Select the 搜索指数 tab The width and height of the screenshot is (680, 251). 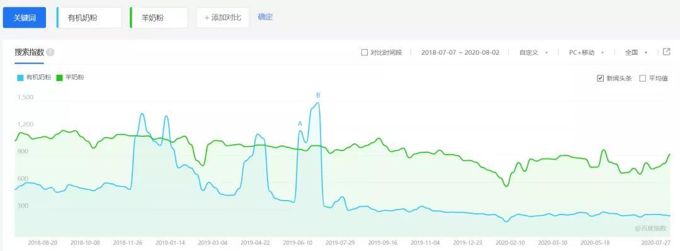(x=30, y=52)
